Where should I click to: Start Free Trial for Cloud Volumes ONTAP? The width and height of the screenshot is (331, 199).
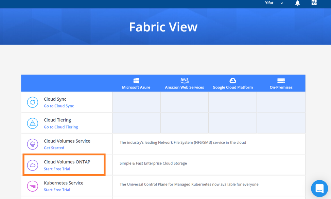[x=57, y=169]
